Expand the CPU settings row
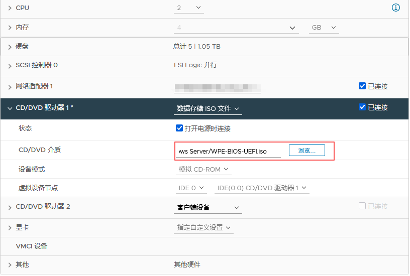Image resolution: width=410 pixels, height=276 pixels. coord(10,8)
